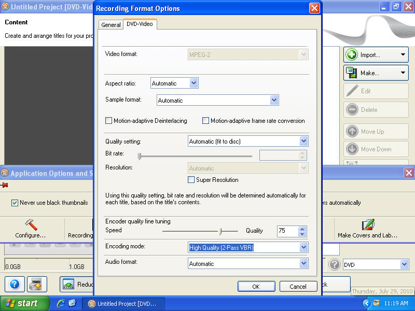415x311 pixels.
Task: Click the Edit pencil button
Action: pos(376,91)
